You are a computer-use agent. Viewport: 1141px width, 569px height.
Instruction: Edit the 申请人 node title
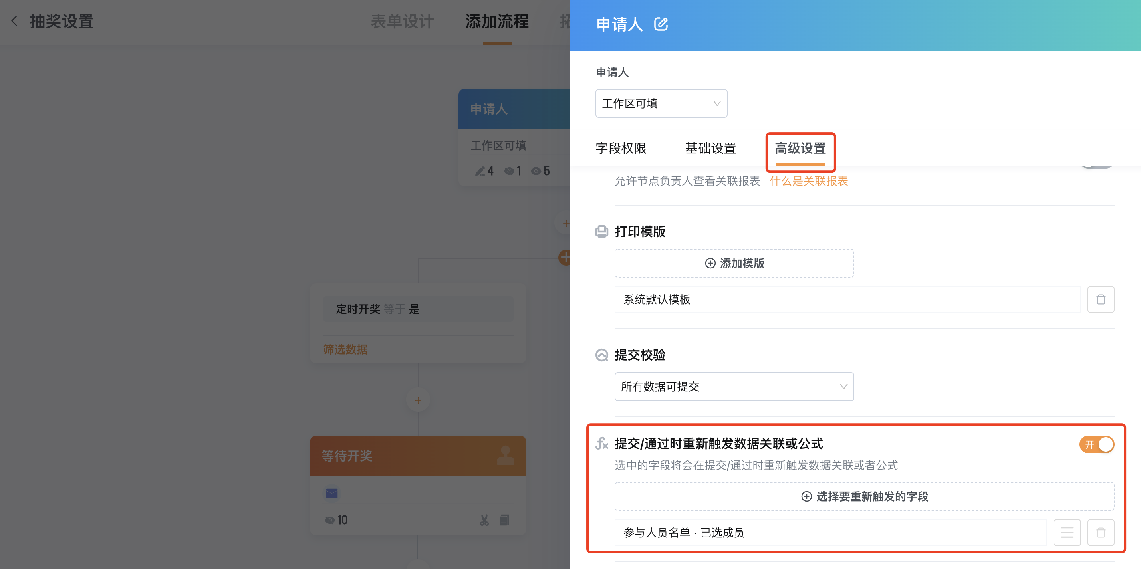coord(661,24)
